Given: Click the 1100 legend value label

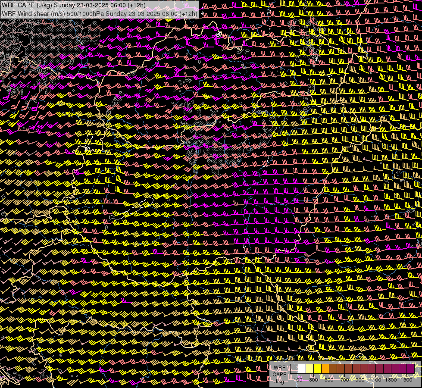Looking at the screenshot, I should pyautogui.click(x=375, y=380).
